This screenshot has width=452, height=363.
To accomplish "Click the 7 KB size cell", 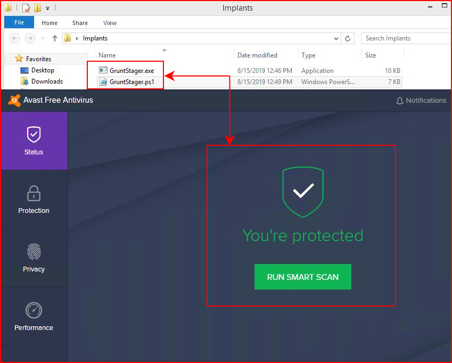I will click(x=394, y=82).
